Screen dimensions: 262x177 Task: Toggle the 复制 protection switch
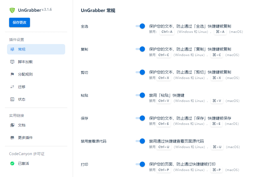click(140, 49)
